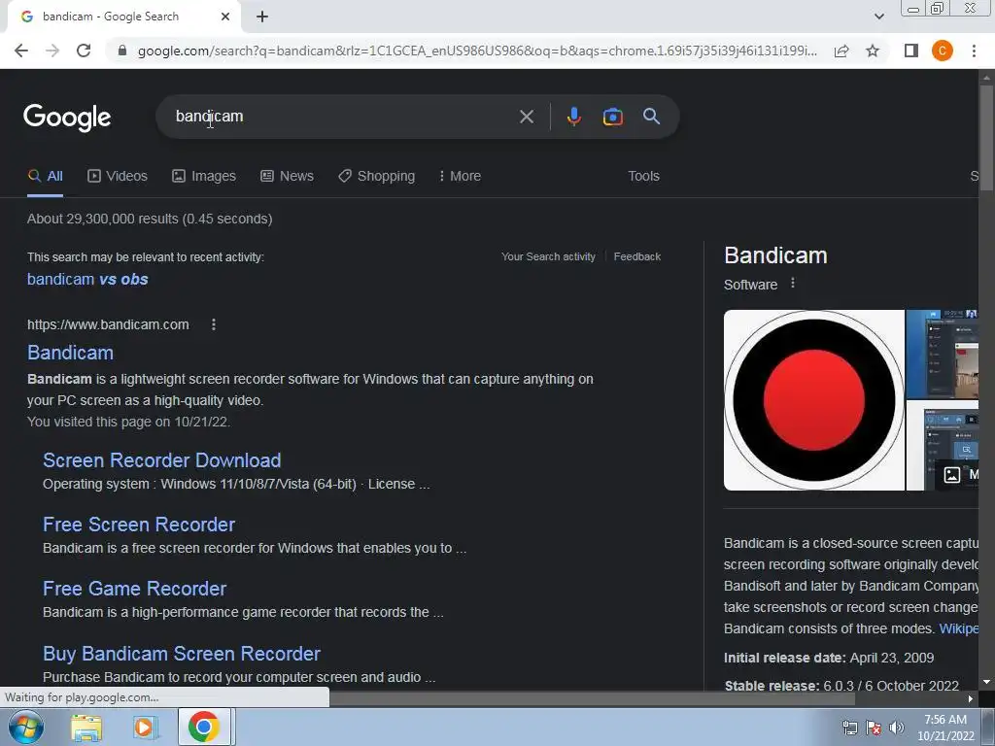Open the 'bandicam vs obs' suggestion
This screenshot has height=746, width=995.
(87, 279)
